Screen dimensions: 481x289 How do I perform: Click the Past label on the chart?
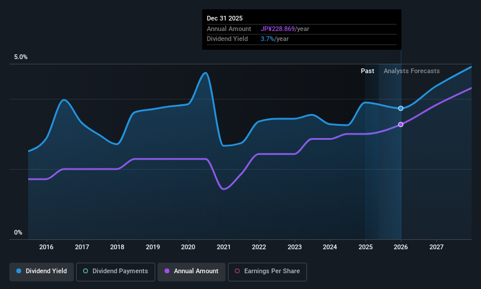[367, 71]
